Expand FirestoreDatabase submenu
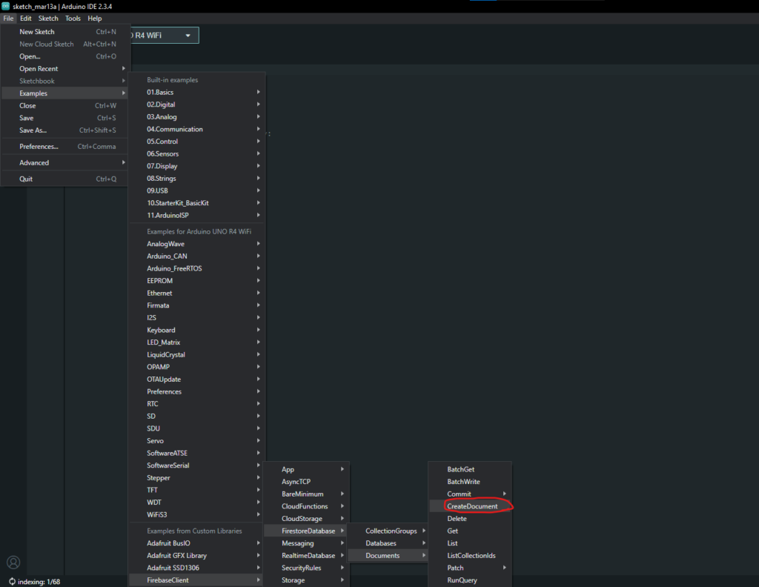The height and width of the screenshot is (587, 759). tap(306, 531)
